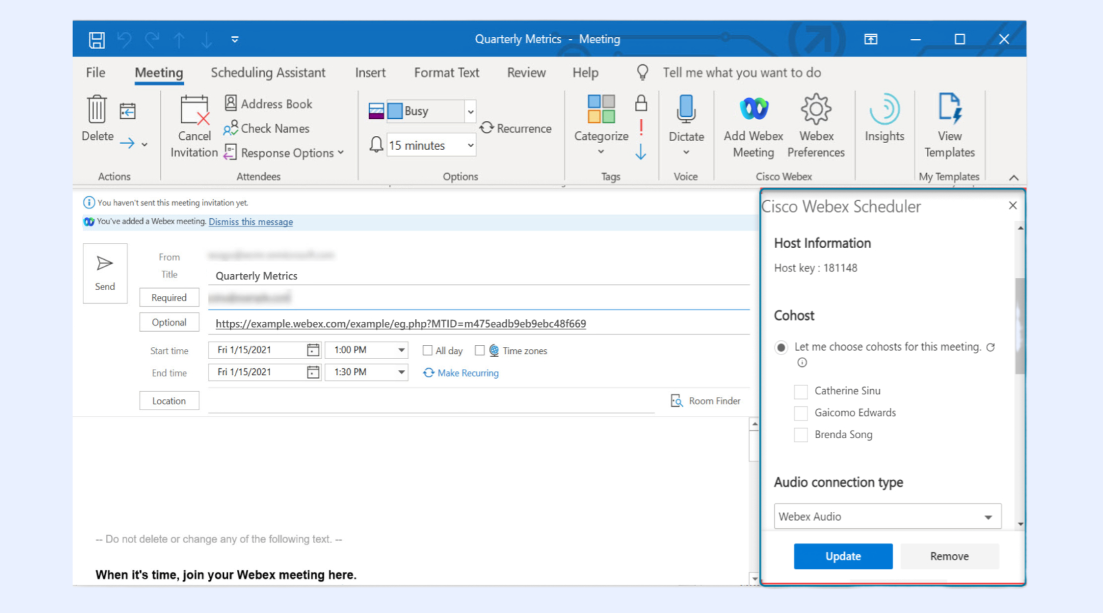Check Gaicomo Edwards as cohost
The image size is (1103, 613).
(x=801, y=413)
